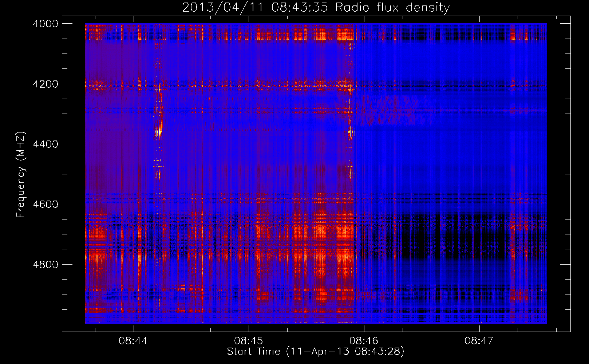Click the 4000 frequency tick label

click(x=46, y=24)
